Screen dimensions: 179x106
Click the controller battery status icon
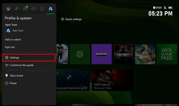coord(170,7)
